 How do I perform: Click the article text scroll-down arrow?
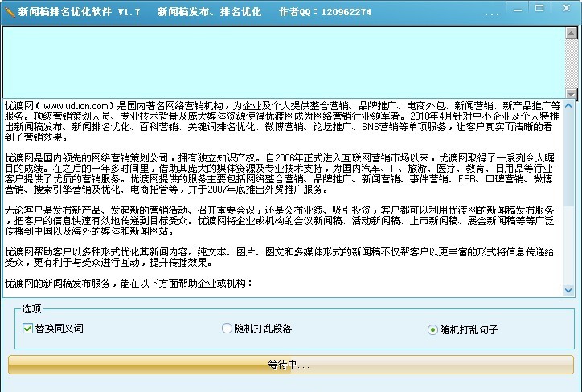pyautogui.click(x=568, y=290)
